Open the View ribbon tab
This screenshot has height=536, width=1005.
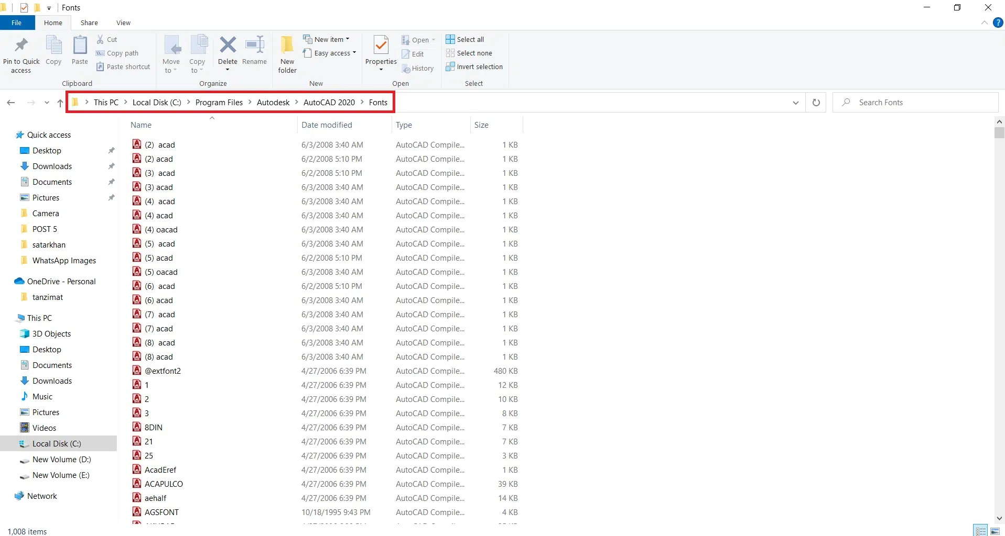coord(123,23)
